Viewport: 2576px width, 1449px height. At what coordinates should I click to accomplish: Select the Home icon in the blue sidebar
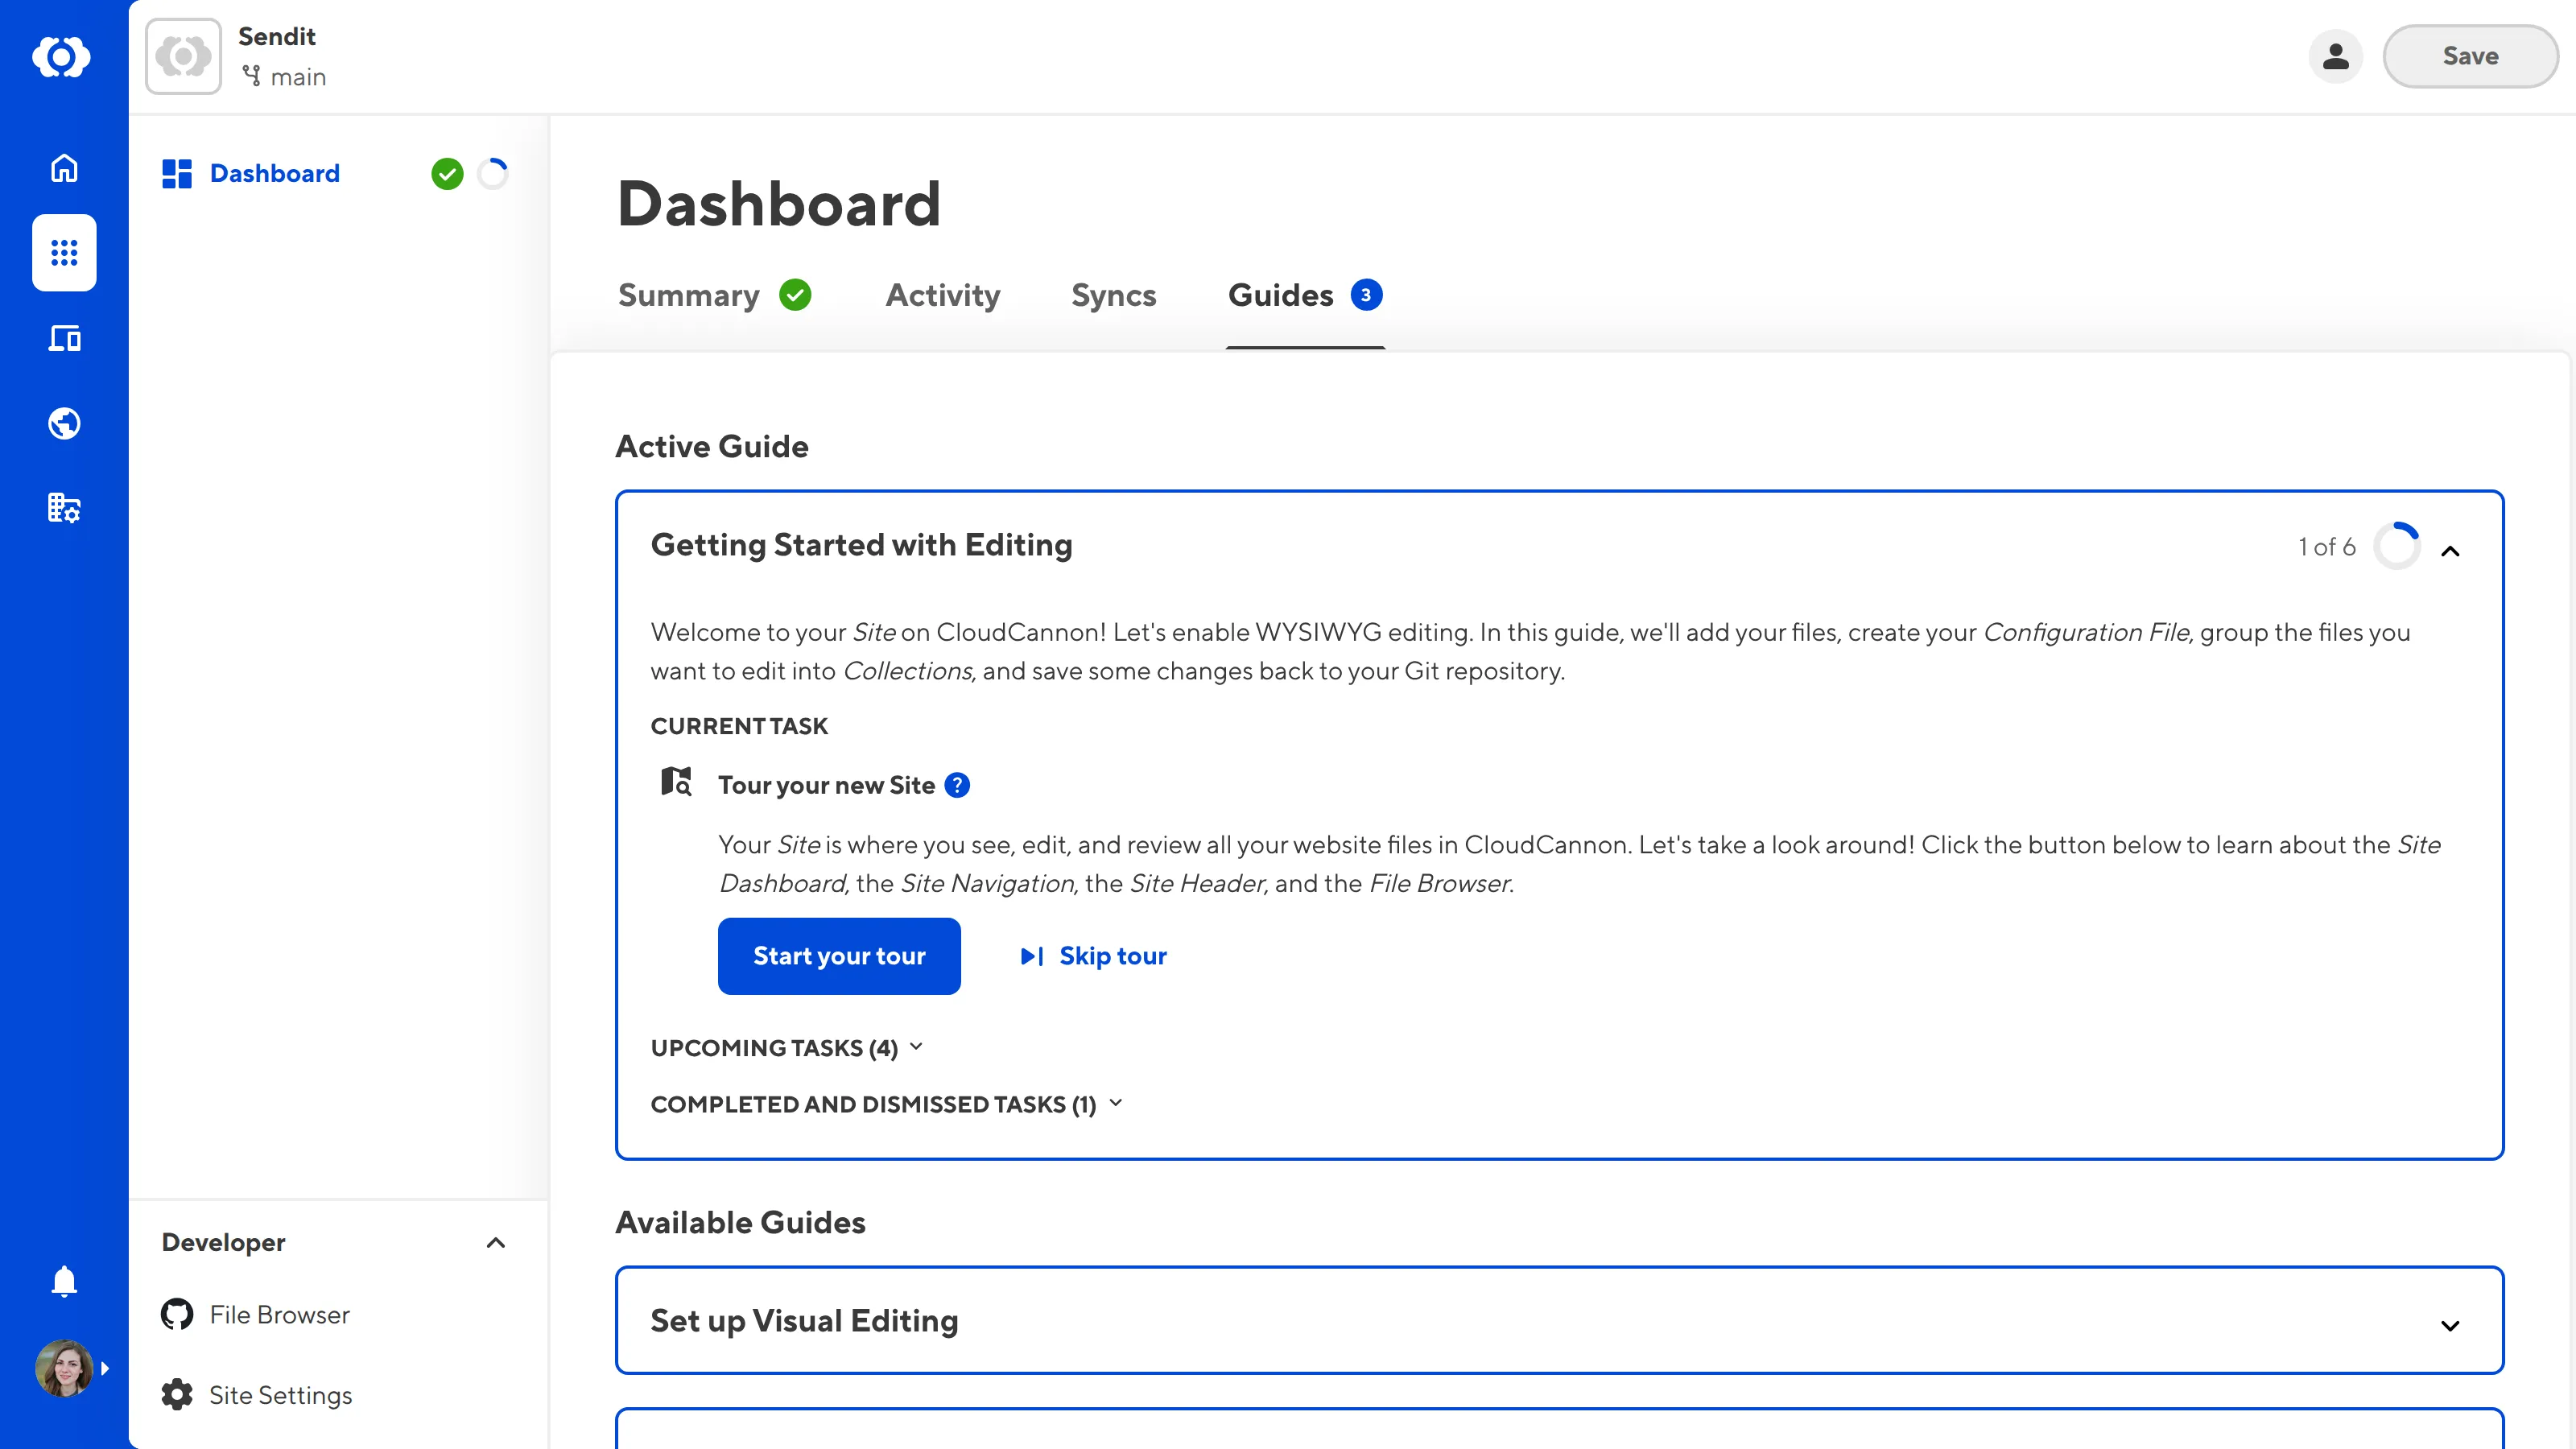coord(63,168)
